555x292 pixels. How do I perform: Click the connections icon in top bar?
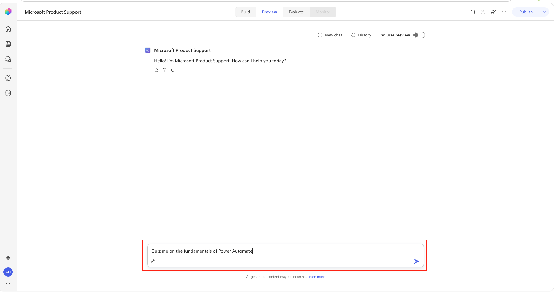point(493,12)
